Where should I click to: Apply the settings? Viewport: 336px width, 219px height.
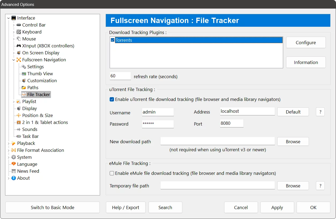(277, 207)
